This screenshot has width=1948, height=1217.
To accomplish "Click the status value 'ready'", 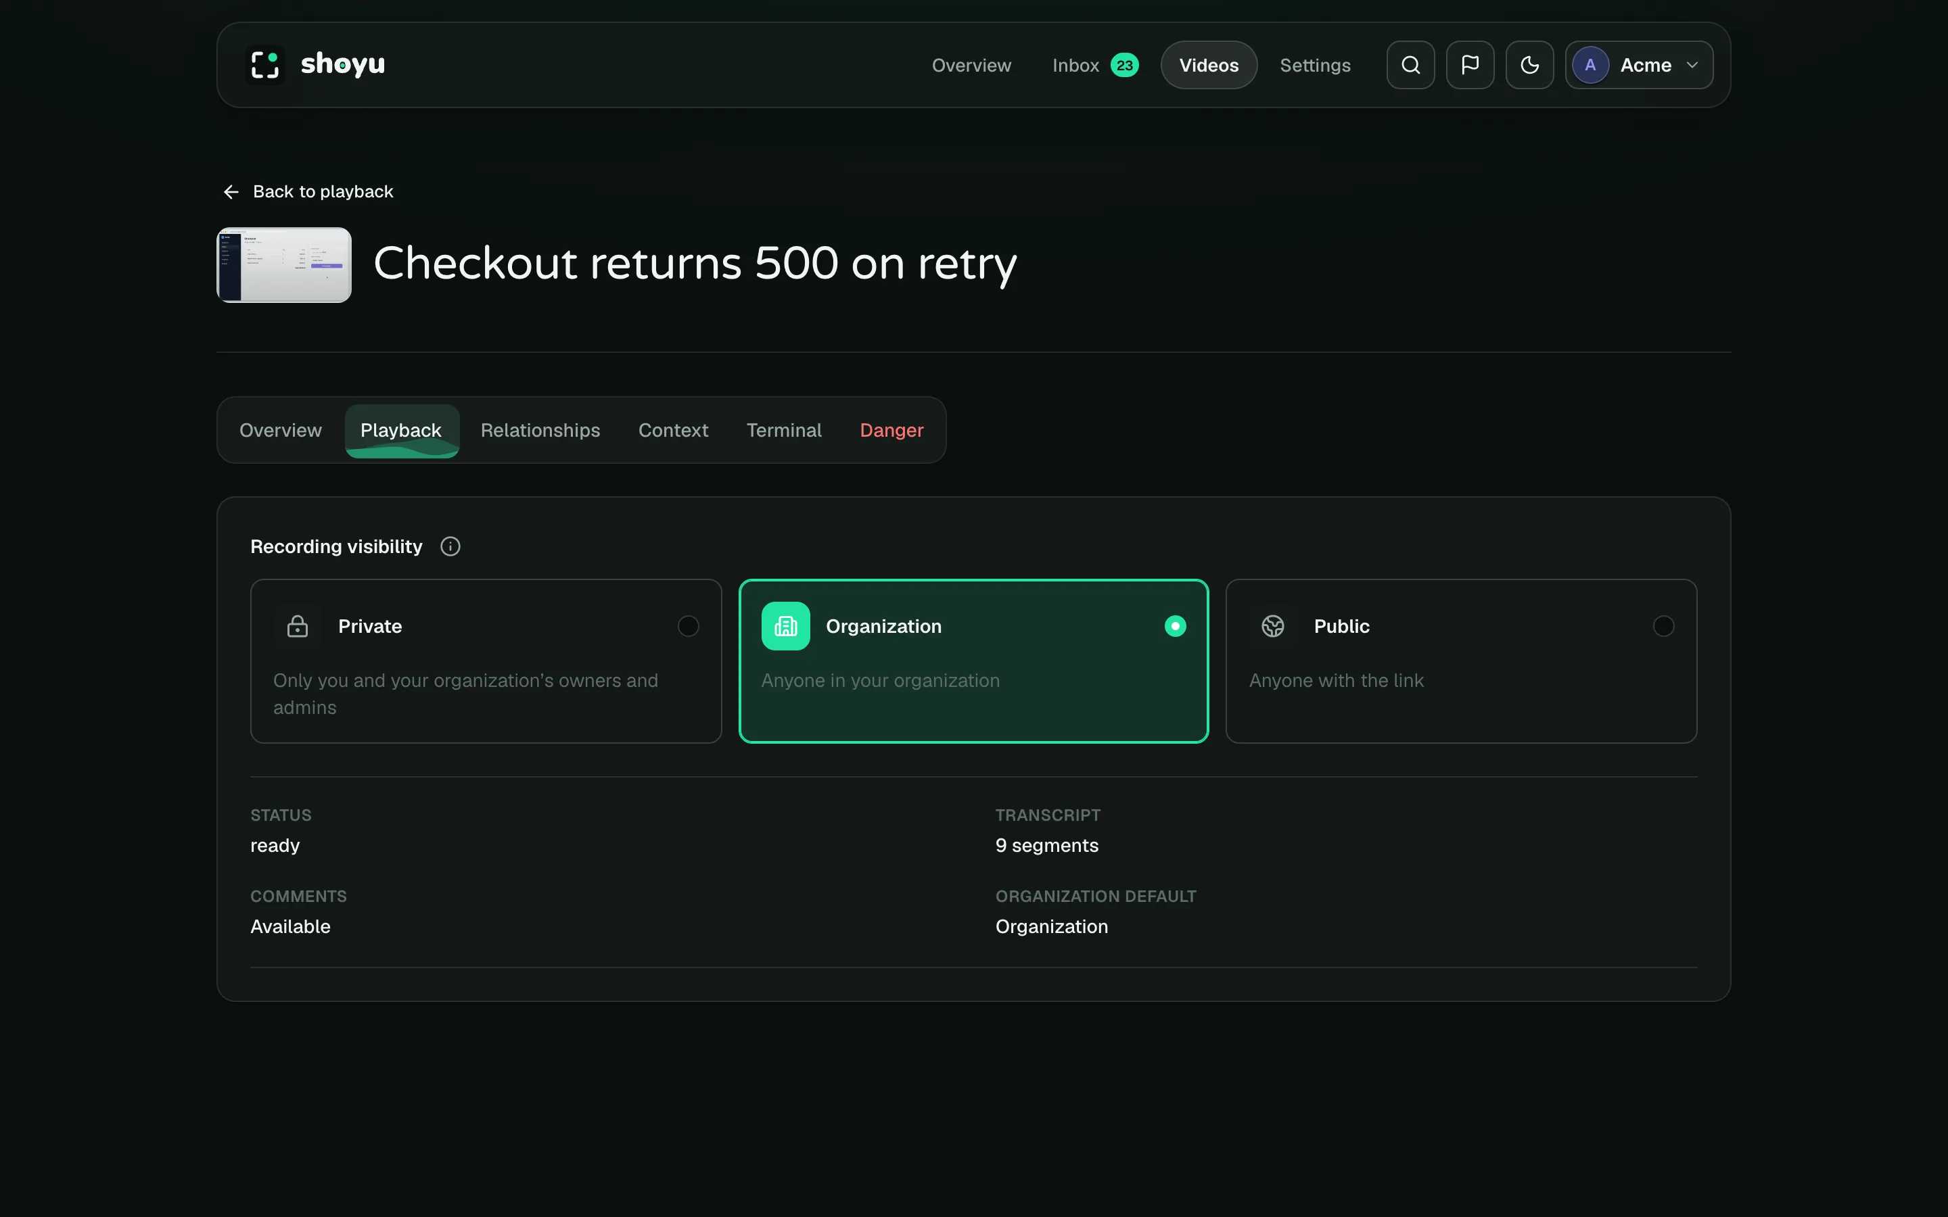I will 275,846.
